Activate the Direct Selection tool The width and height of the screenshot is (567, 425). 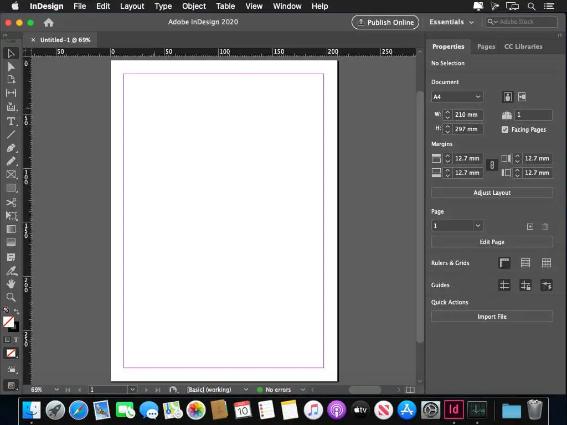point(11,66)
